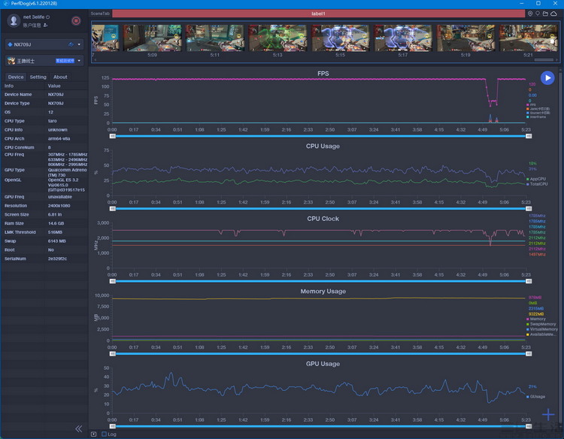Click the GPU Usage chart title
Viewport: 564px width, 439px height.
(323, 364)
